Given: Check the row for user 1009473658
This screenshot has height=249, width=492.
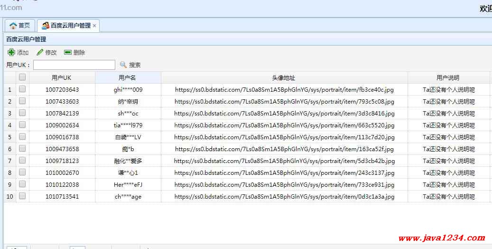Looking at the screenshot, I should pyautogui.click(x=22, y=148).
